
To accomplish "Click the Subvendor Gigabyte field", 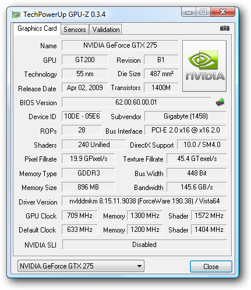I will 185,116.
